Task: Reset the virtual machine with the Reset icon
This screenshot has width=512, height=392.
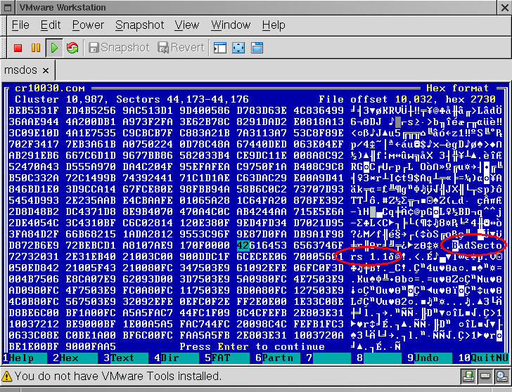Action: (x=72, y=48)
